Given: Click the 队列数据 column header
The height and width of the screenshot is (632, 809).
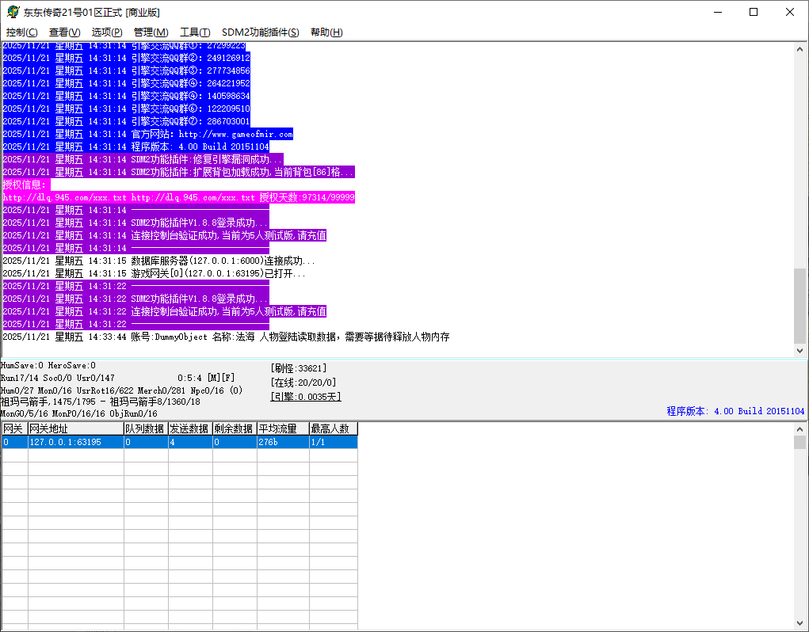Looking at the screenshot, I should point(145,428).
